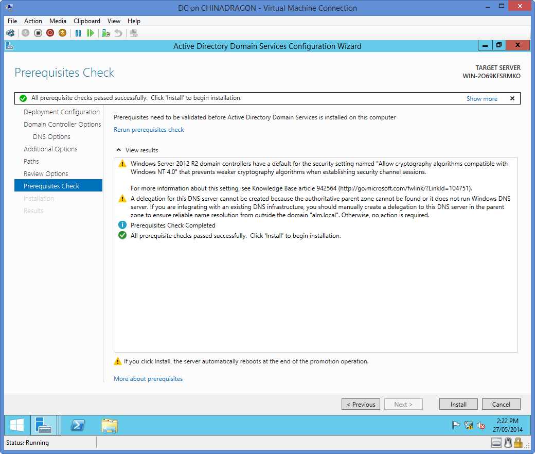The height and width of the screenshot is (454, 535).
Task: Click the wizard title bar icon
Action: click(x=10, y=46)
